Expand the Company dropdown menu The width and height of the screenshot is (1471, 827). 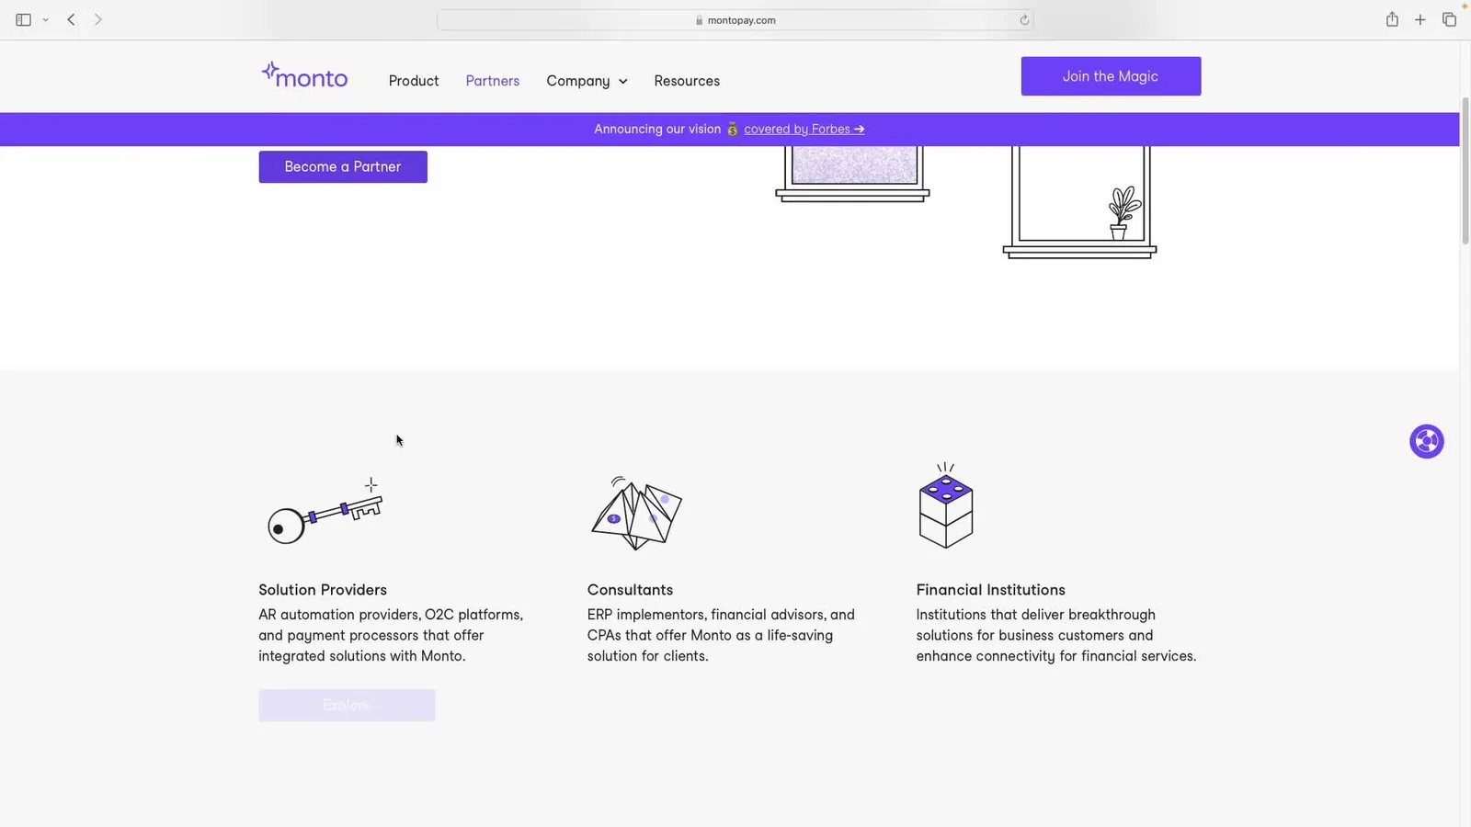click(587, 81)
